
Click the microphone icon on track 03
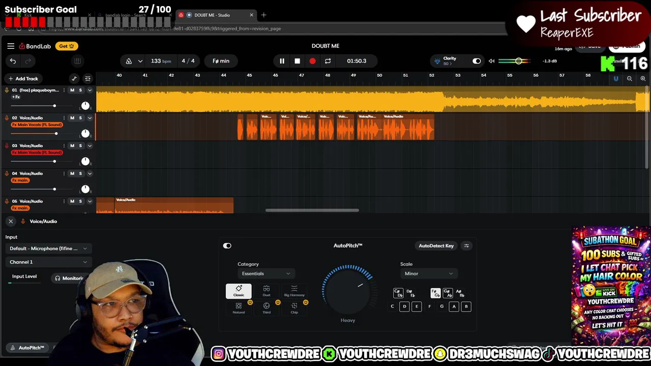7,145
